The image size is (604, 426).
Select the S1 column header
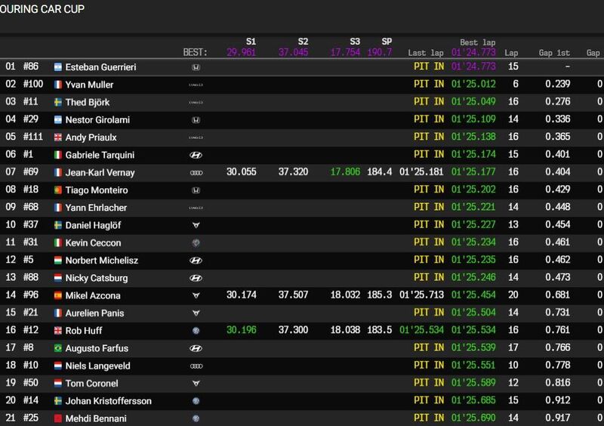pos(251,42)
